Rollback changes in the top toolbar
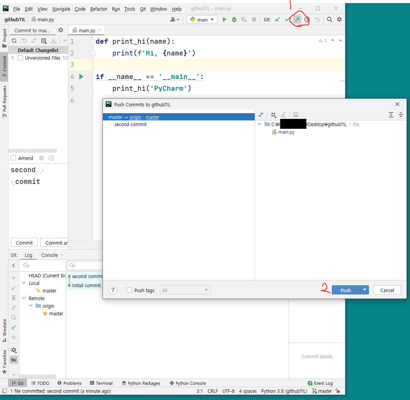Screen dimensions: 410x400 317,19
